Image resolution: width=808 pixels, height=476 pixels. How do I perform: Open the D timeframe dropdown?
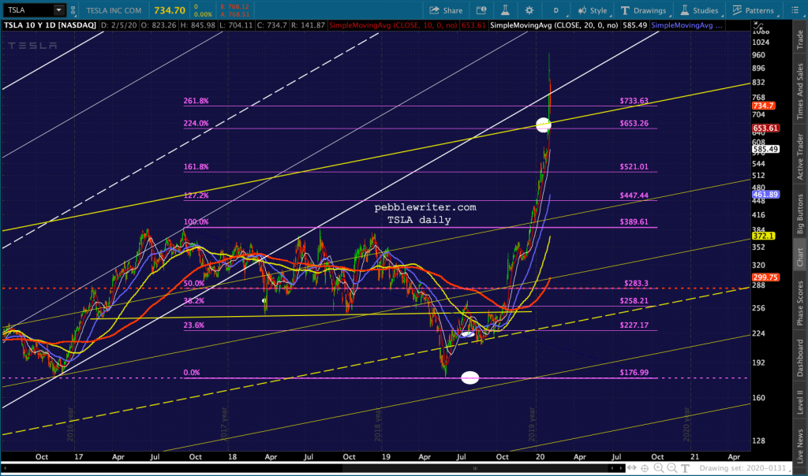click(x=556, y=10)
